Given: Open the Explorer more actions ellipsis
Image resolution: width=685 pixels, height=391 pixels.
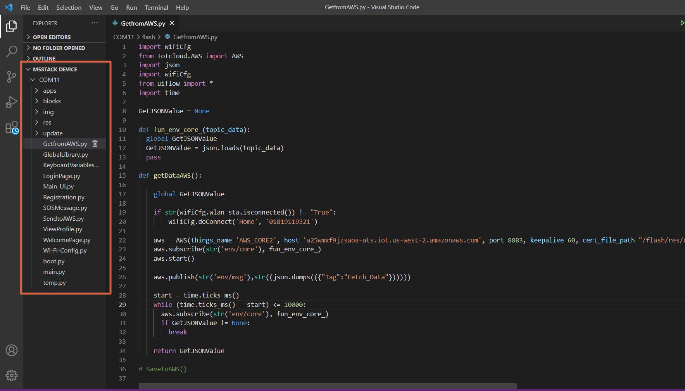Looking at the screenshot, I should click(x=95, y=23).
